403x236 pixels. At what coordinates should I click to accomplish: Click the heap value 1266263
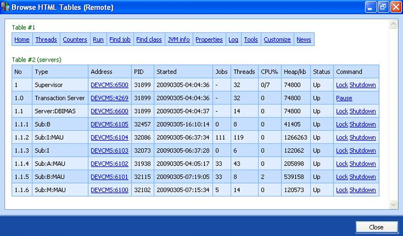[x=296, y=137]
